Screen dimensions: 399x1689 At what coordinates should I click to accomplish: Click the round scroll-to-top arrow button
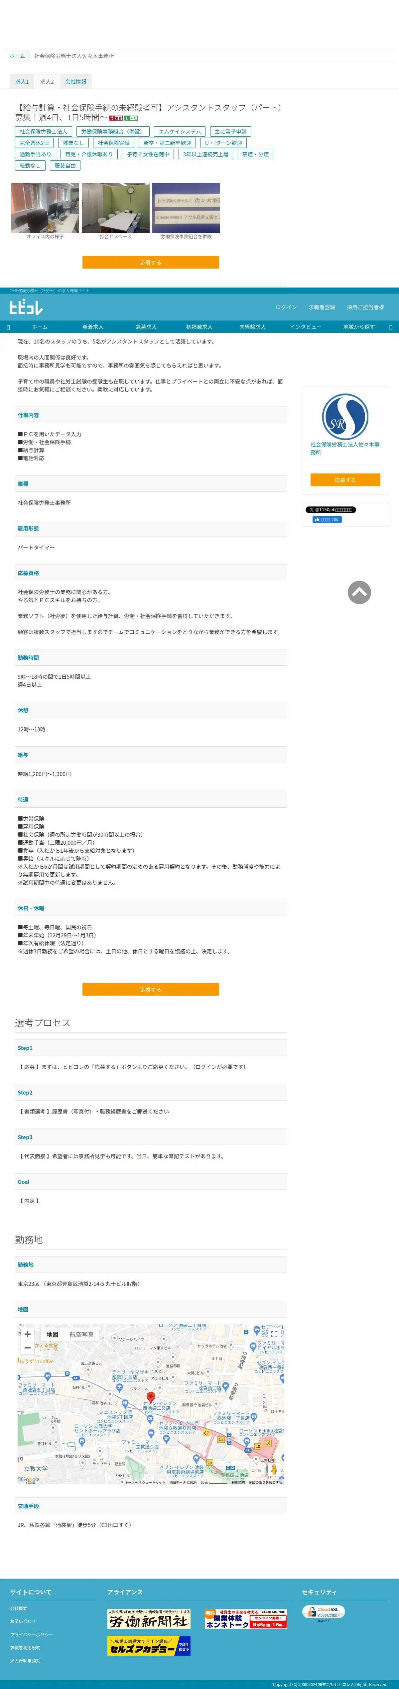(x=359, y=593)
